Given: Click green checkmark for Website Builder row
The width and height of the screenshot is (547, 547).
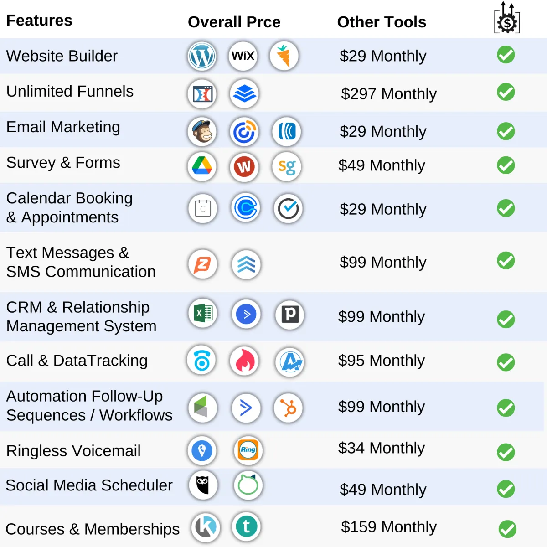Looking at the screenshot, I should [506, 55].
